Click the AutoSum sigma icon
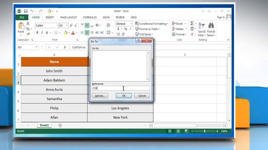The image size is (268, 150). click(x=192, y=23)
